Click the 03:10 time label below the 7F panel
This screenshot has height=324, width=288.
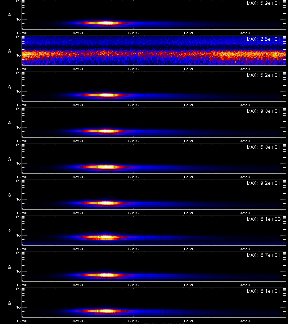(134, 249)
